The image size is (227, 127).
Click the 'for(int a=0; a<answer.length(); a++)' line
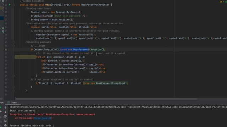coord(61,57)
